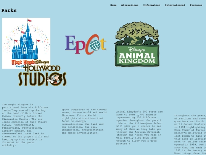Click the Hollywood Studios logo image
Viewport: 206px width, 155px height.
point(42,73)
